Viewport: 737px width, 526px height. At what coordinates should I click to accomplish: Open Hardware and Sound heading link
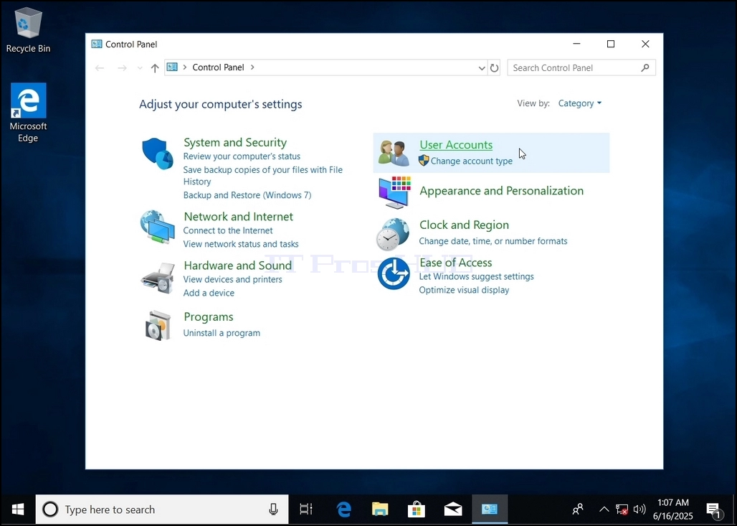238,266
